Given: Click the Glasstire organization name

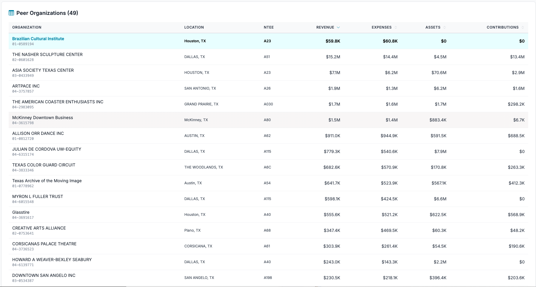Looking at the screenshot, I should [21, 212].
